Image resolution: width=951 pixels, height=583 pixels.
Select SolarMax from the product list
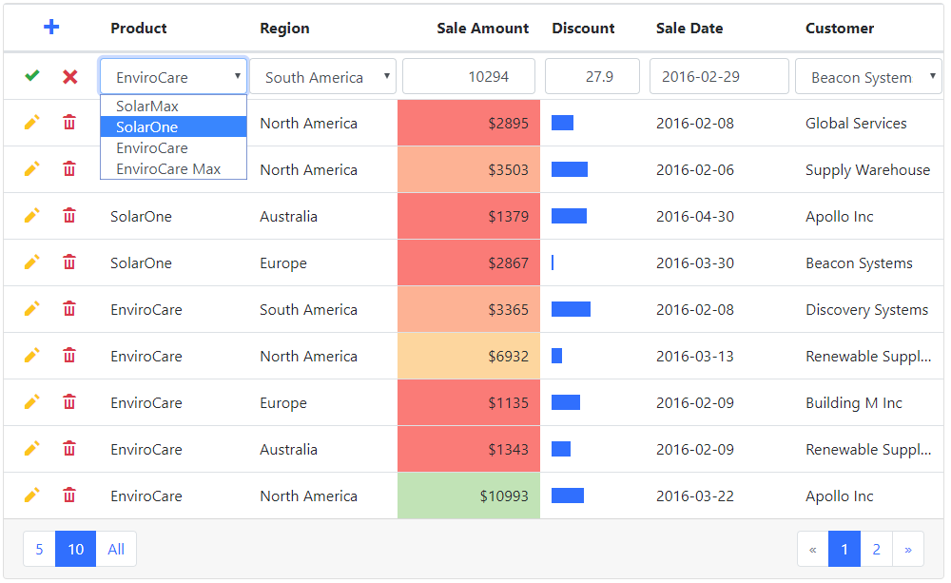click(x=147, y=107)
